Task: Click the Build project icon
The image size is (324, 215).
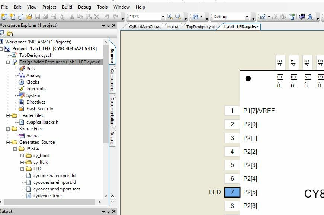Action: [263, 17]
